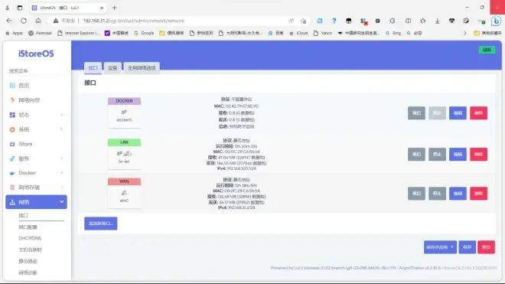The height and width of the screenshot is (284, 505).
Task: Click the red 复位 reset button
Action: 486,247
